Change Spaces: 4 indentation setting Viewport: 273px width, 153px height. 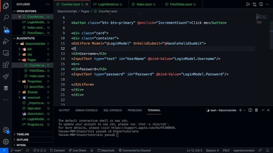click(x=212, y=150)
